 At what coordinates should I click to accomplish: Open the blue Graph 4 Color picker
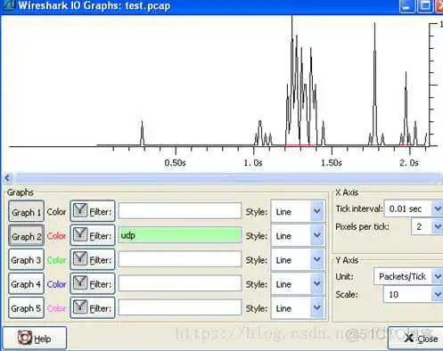[56, 284]
